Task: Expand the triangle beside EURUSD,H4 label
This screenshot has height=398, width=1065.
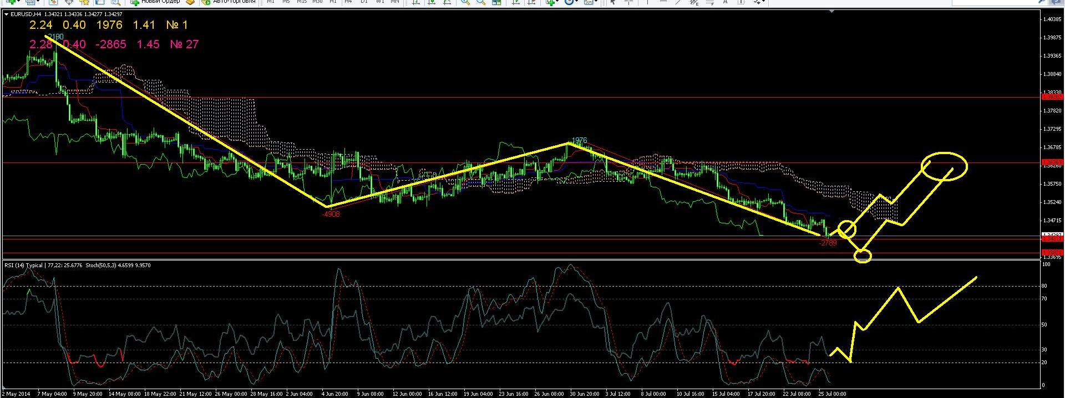Action: pos(6,14)
